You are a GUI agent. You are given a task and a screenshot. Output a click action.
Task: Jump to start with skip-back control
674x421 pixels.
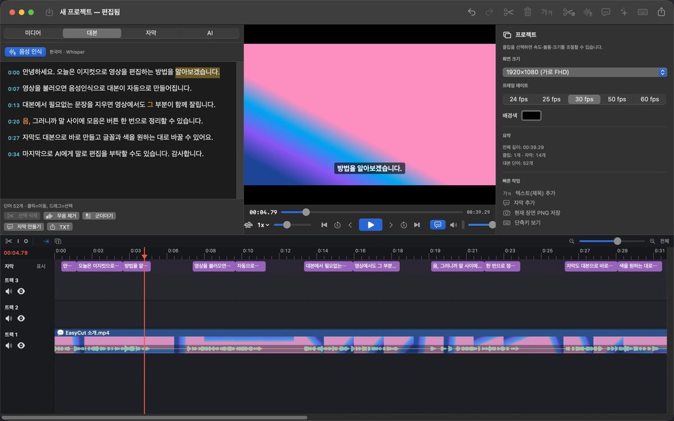(324, 225)
